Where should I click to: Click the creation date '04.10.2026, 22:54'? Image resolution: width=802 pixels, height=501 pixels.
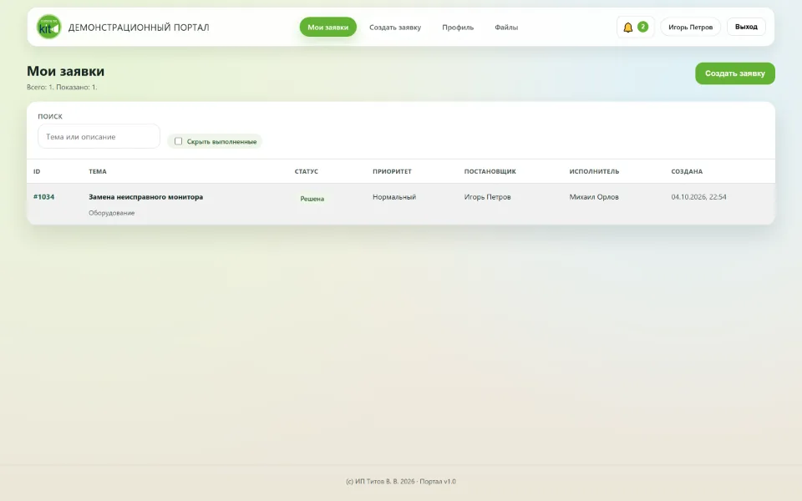(698, 197)
